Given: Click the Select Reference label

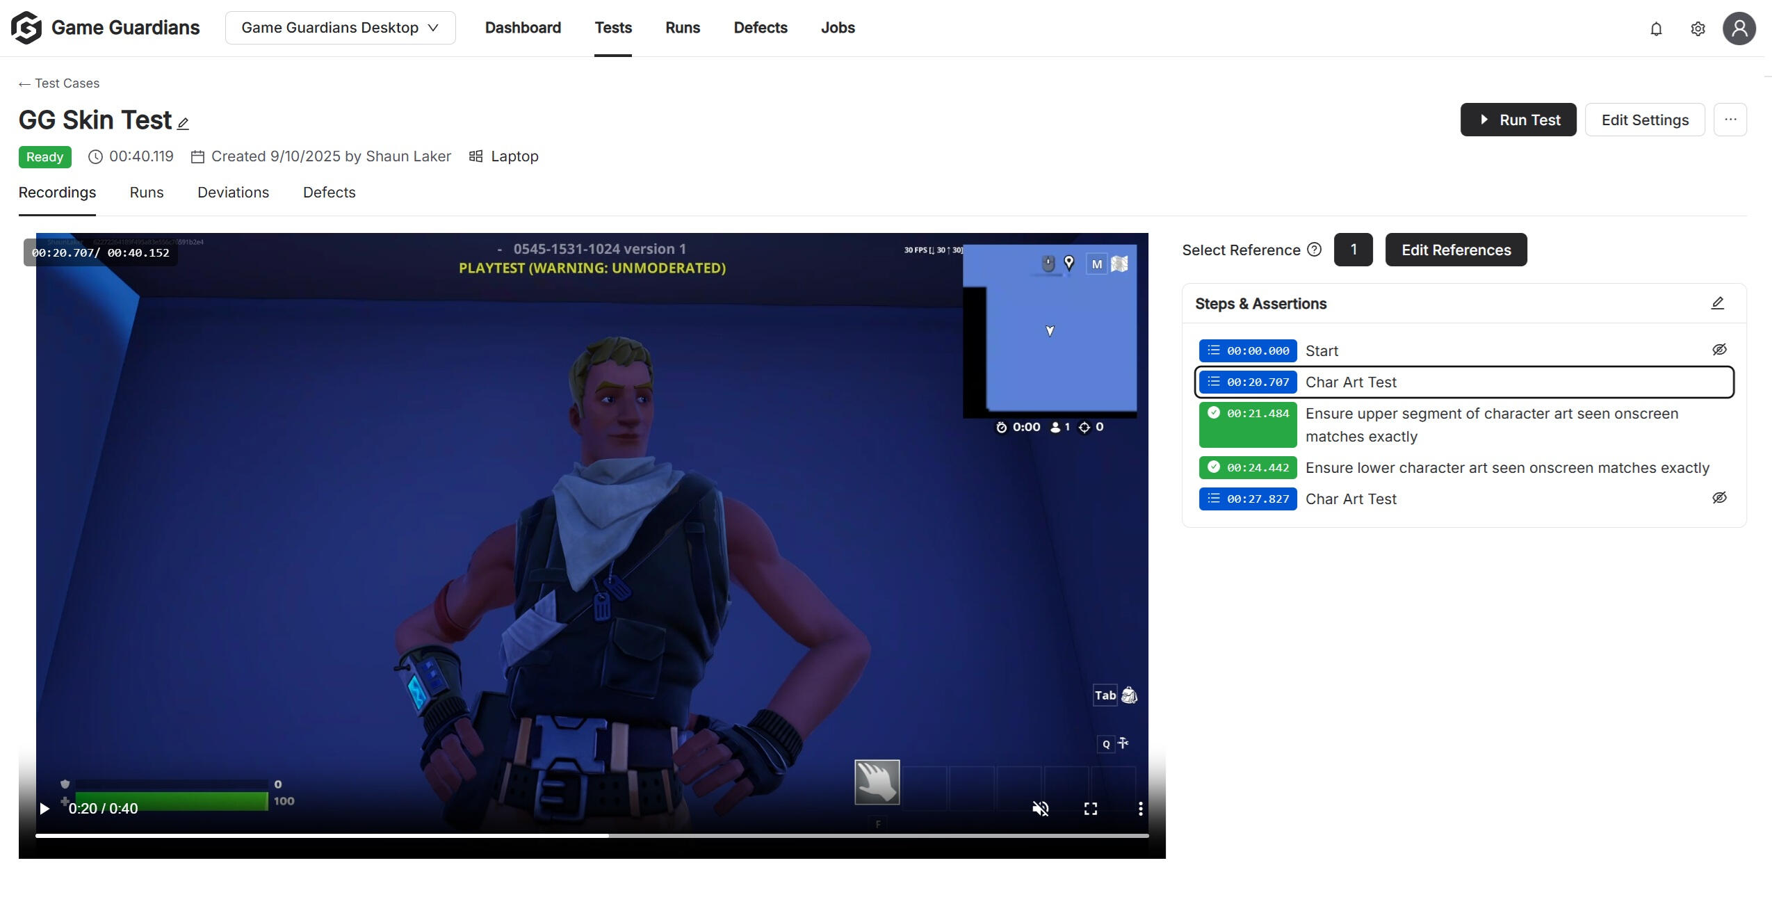Looking at the screenshot, I should click(1241, 250).
